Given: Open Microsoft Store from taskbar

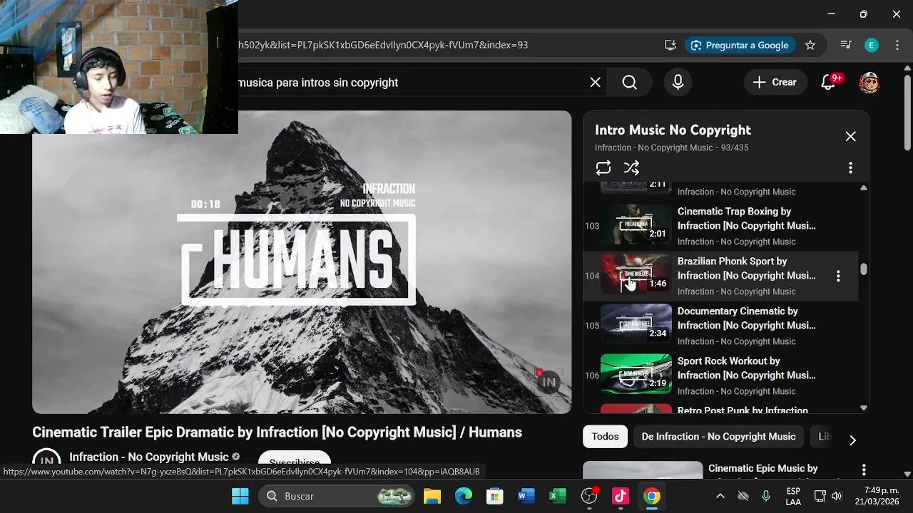Looking at the screenshot, I should click(495, 496).
